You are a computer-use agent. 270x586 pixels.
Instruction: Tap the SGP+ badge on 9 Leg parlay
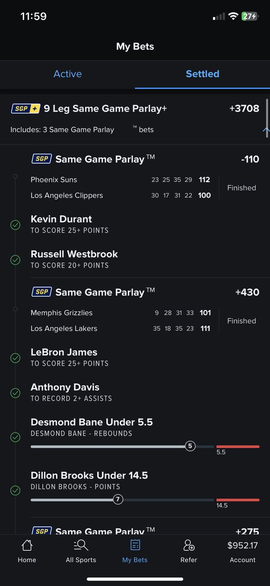25,109
